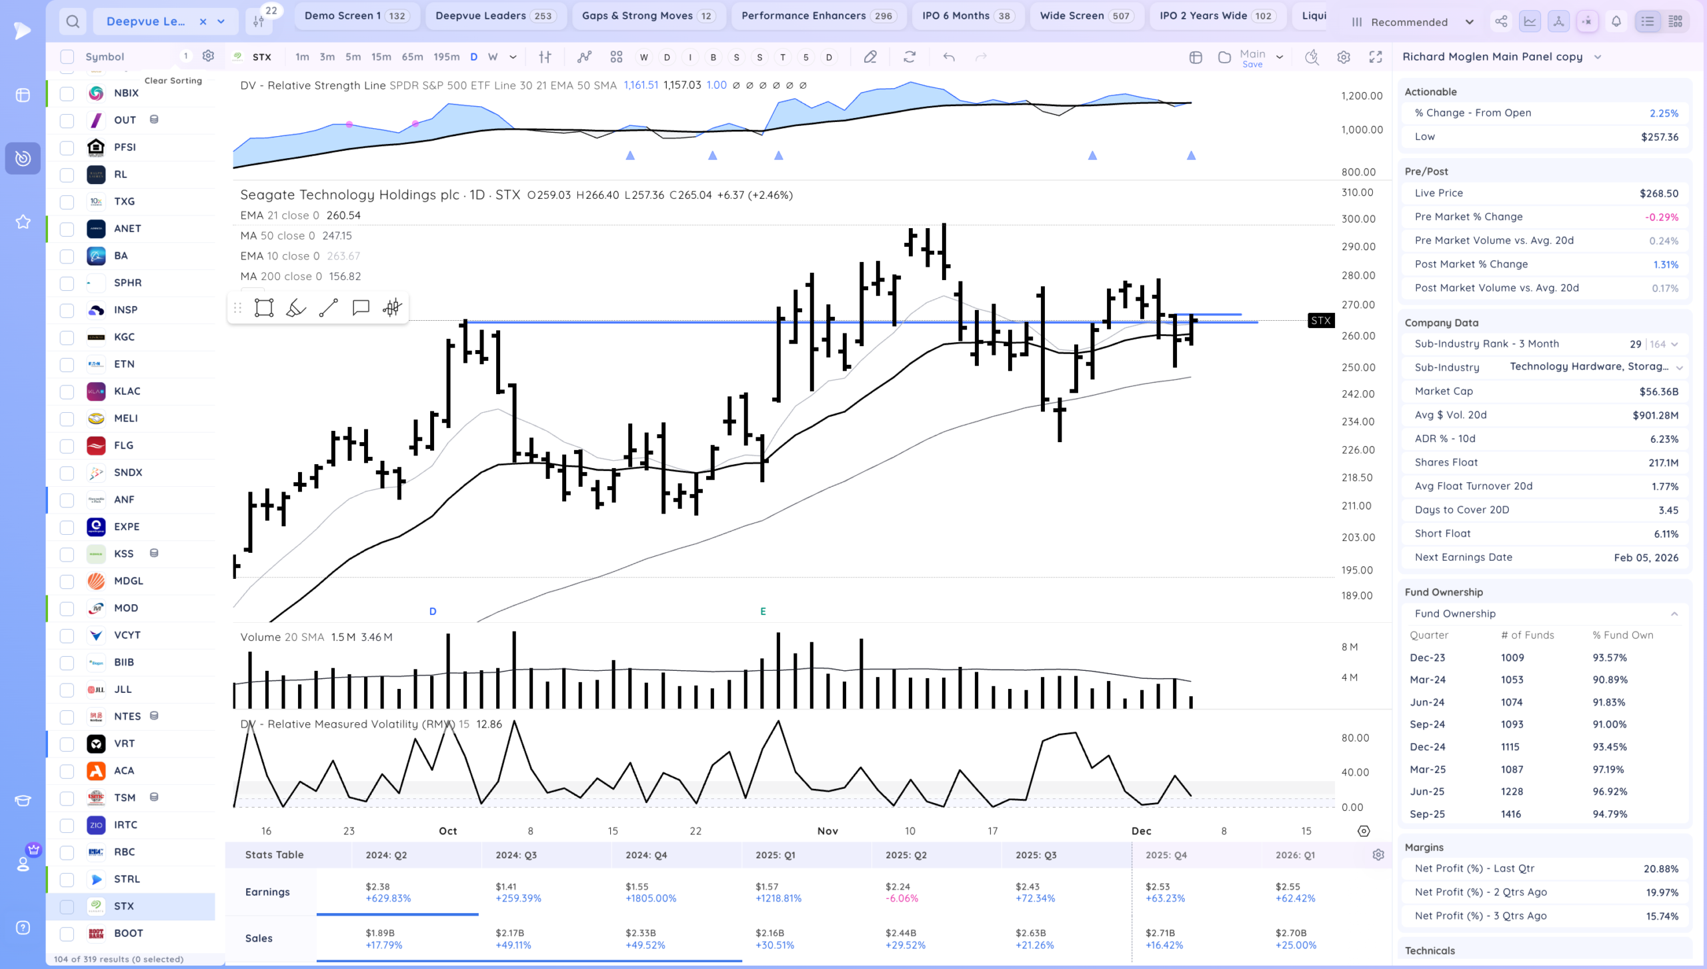This screenshot has width=1707, height=969.
Task: Click the Clear Sorting link
Action: [173, 81]
